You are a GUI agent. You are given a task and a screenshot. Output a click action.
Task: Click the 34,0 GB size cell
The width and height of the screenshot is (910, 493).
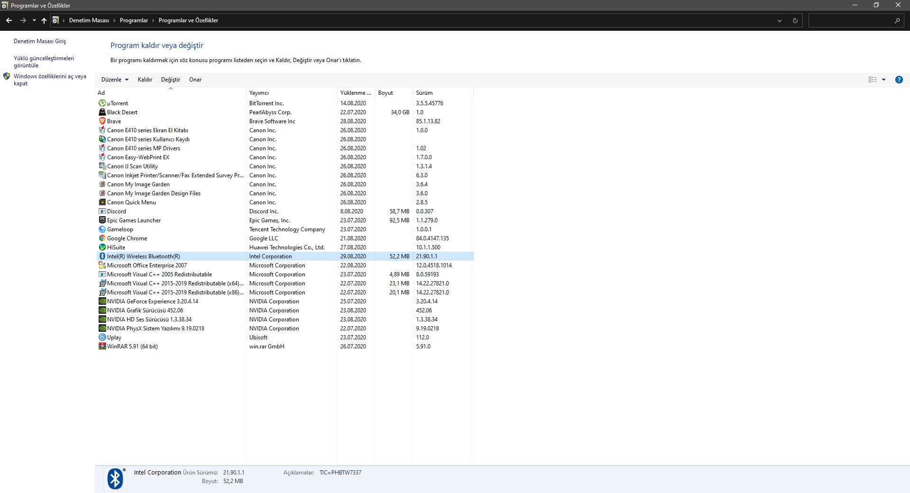tap(400, 112)
